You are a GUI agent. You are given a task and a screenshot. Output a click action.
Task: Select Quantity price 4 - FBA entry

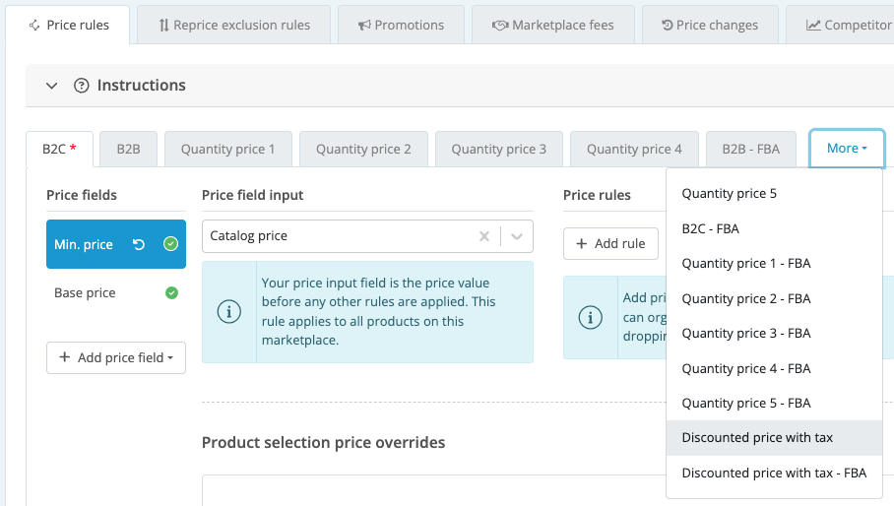click(x=774, y=369)
